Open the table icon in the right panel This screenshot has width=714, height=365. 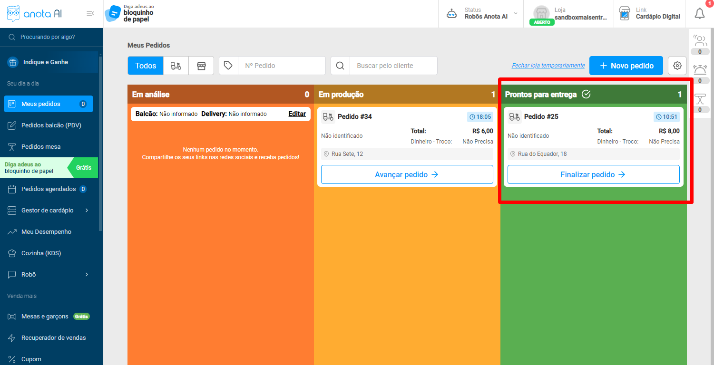[x=700, y=99]
